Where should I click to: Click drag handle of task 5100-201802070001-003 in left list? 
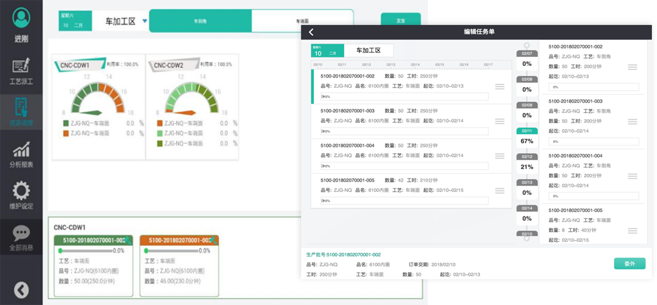[500, 121]
